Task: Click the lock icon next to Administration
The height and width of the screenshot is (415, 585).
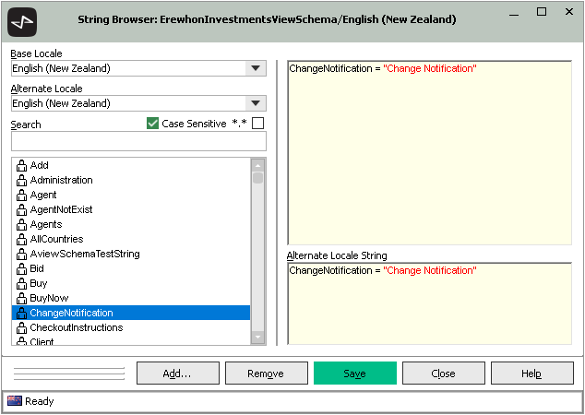Action: coord(22,180)
